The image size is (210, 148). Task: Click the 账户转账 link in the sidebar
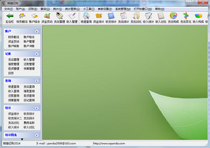click(14, 46)
